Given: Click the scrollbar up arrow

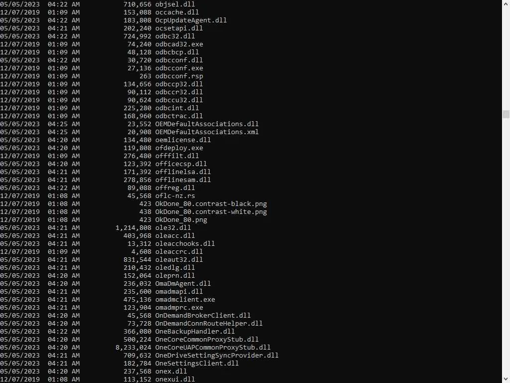Looking at the screenshot, I should tap(506, 4).
